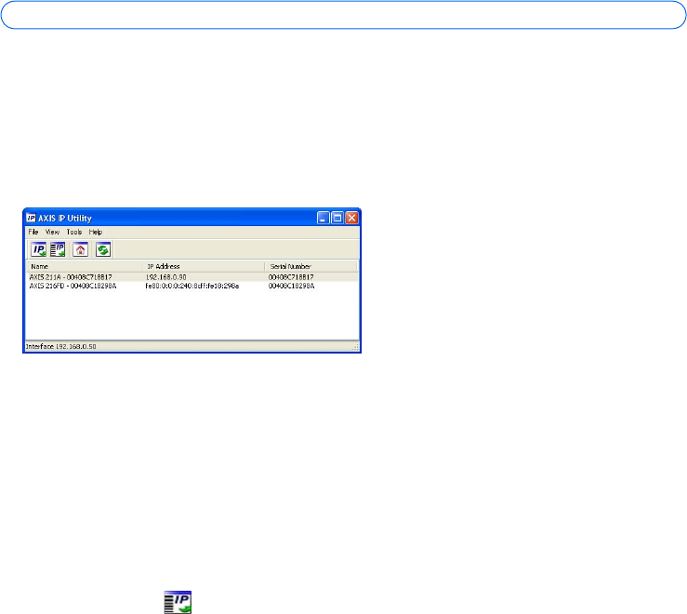
Task: Click the serial number 00408C18298A cell
Action: (291, 286)
